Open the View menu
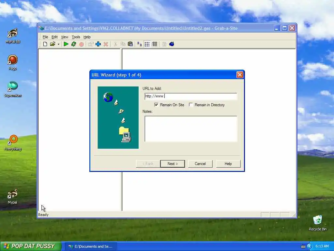The width and height of the screenshot is (334, 251). 65,37
